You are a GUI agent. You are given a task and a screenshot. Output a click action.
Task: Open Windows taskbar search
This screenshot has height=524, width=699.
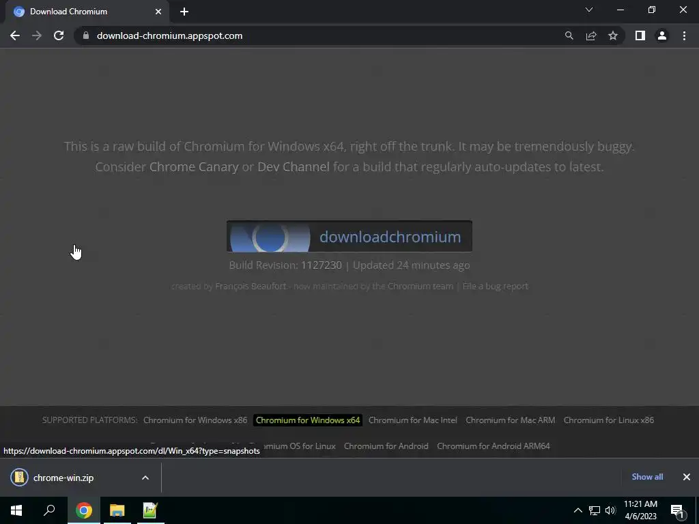(x=49, y=510)
